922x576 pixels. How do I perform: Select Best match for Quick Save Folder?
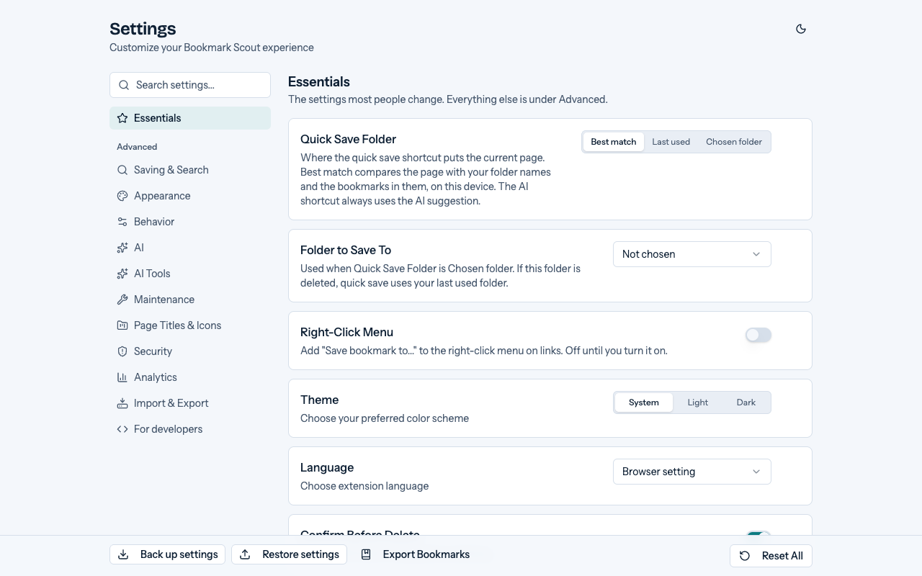tap(614, 142)
